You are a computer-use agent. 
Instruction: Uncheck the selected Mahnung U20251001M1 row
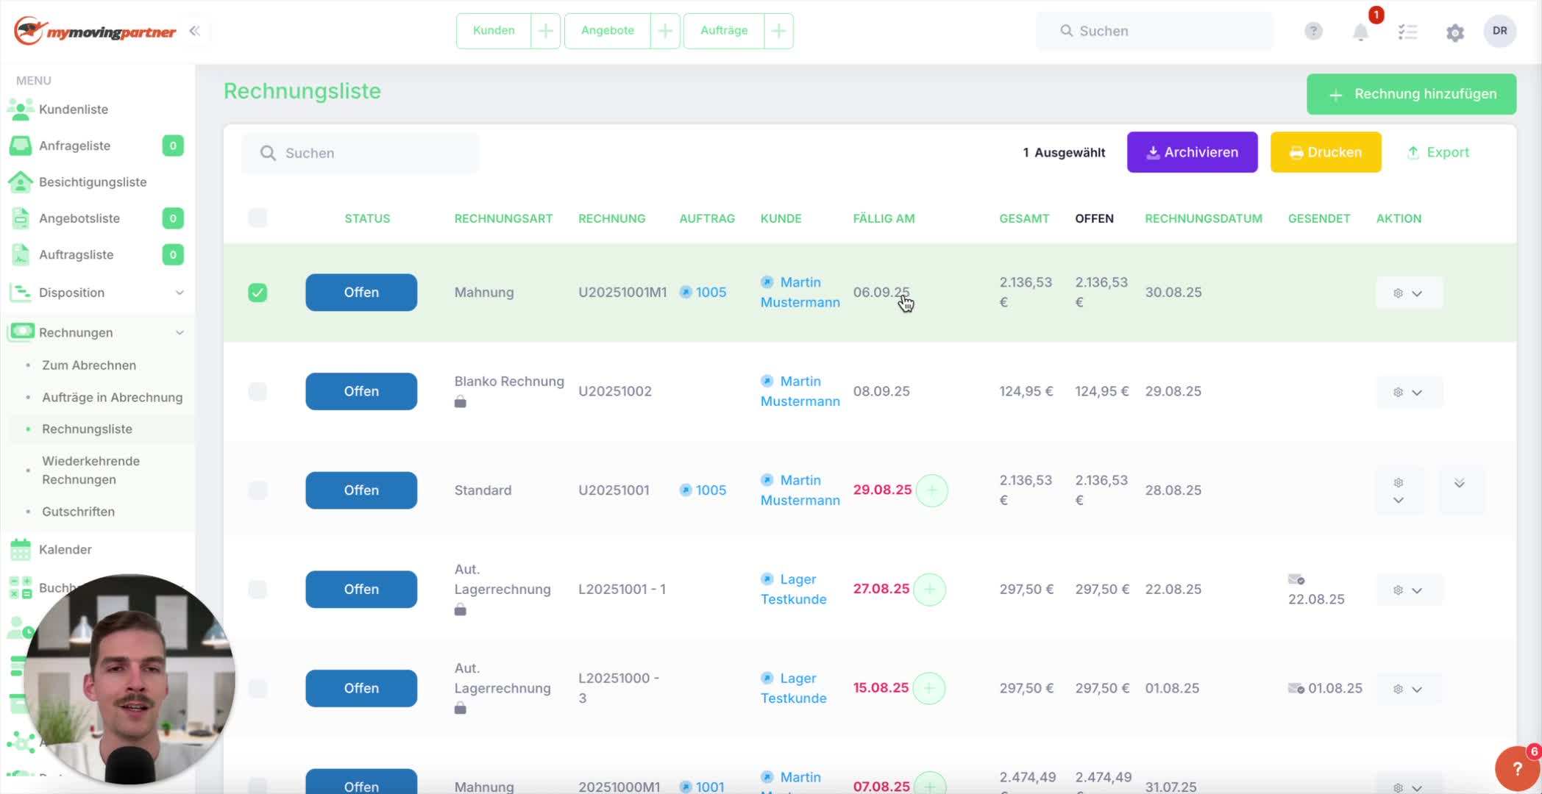[x=257, y=293]
